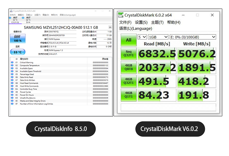
Task: Click status dot of Controller Busy Time row
Action: tap(12, 89)
